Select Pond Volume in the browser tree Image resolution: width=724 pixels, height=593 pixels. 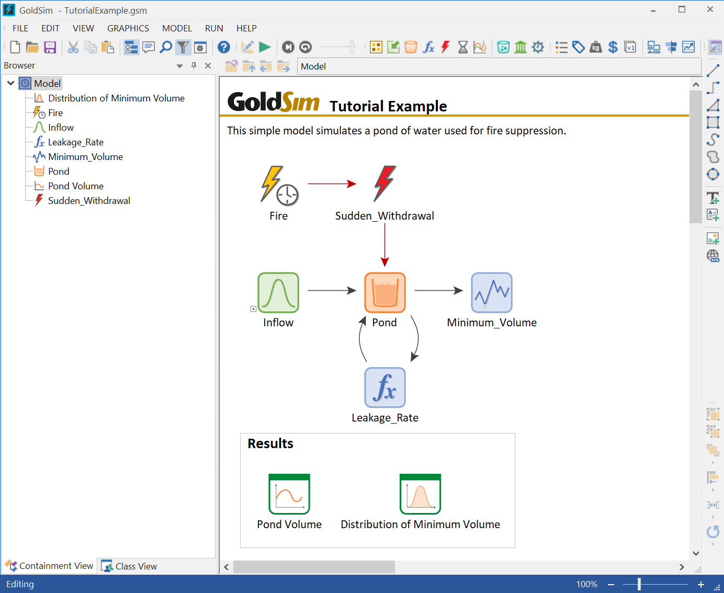tap(76, 186)
